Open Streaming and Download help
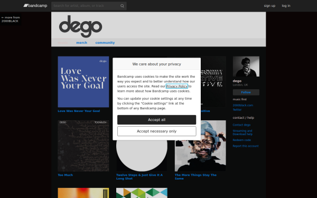This screenshot has height=198, width=317. (x=243, y=133)
